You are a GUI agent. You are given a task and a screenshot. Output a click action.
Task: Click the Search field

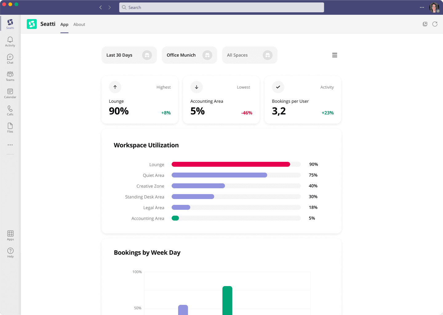point(221,7)
